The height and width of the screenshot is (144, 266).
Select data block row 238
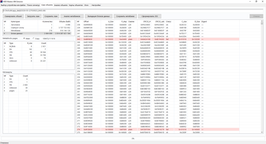click(x=158, y=25)
